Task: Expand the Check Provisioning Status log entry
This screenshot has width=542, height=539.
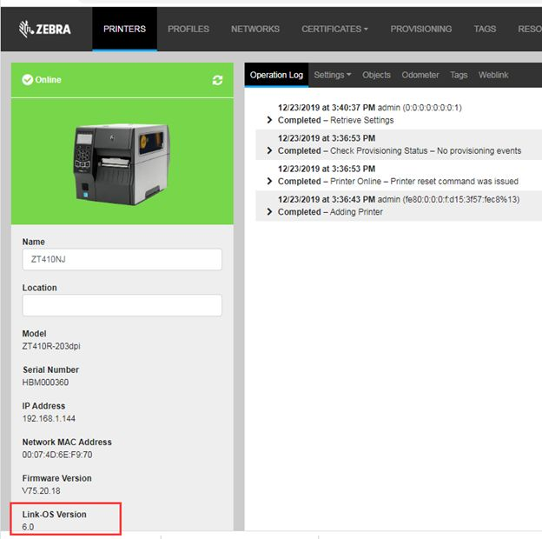Action: coord(270,150)
